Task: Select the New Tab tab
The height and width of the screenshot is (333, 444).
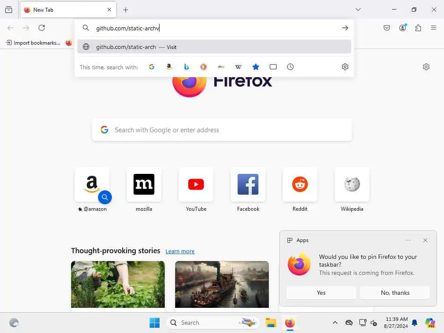Action: click(68, 10)
